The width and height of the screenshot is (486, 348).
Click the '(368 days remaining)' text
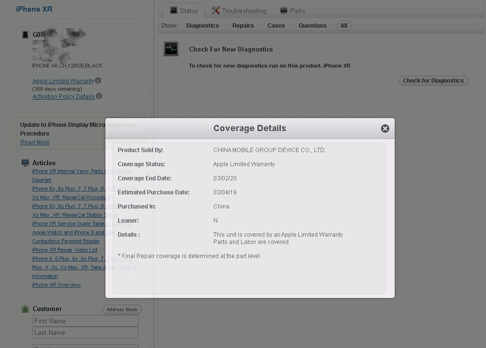[57, 89]
